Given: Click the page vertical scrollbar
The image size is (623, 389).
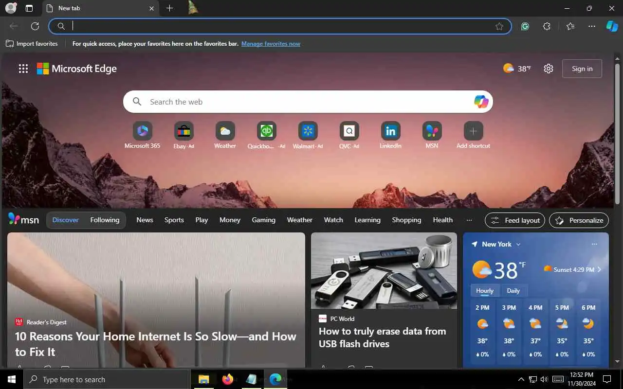Looking at the screenshot, I should click(x=618, y=133).
